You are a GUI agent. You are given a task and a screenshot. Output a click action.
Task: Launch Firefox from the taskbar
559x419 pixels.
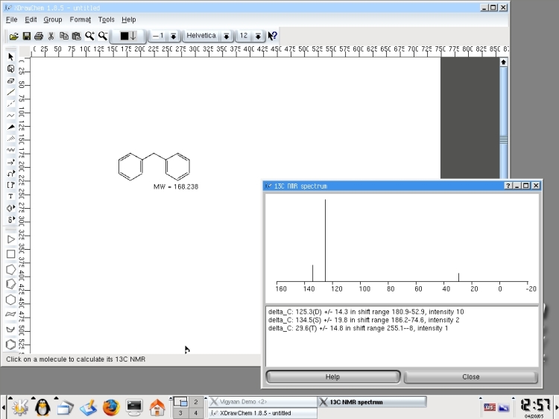111,407
